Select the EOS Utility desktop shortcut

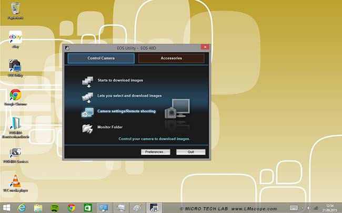[15, 68]
